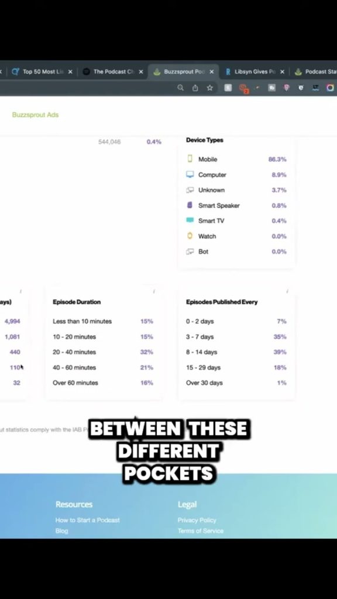Switch to the Podcast Stat tab
This screenshot has height=599, width=337.
(315, 71)
